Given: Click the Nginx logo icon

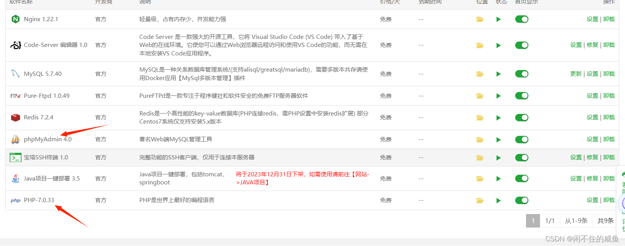Looking at the screenshot, I should point(15,19).
